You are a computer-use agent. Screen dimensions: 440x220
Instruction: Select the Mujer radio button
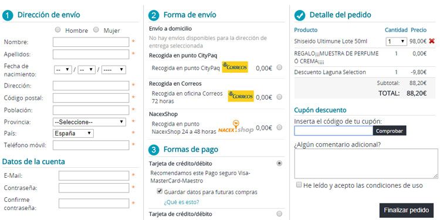pyautogui.click(x=96, y=30)
